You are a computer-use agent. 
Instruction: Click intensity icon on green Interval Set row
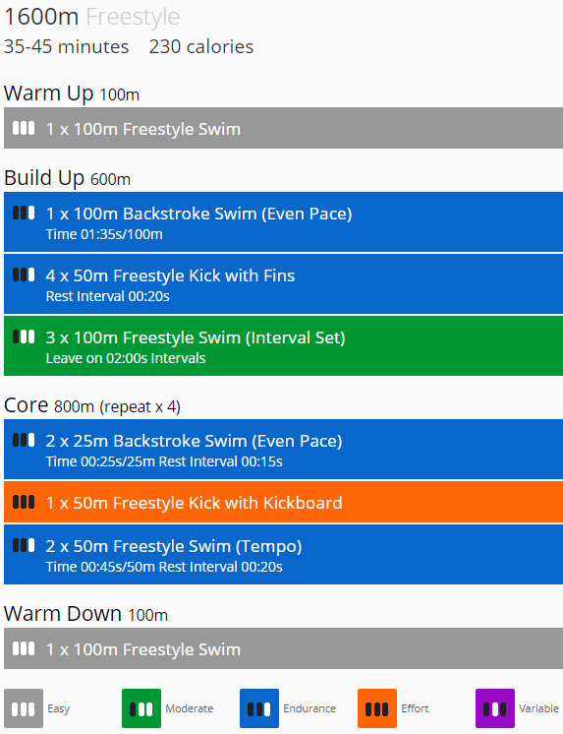coord(24,336)
